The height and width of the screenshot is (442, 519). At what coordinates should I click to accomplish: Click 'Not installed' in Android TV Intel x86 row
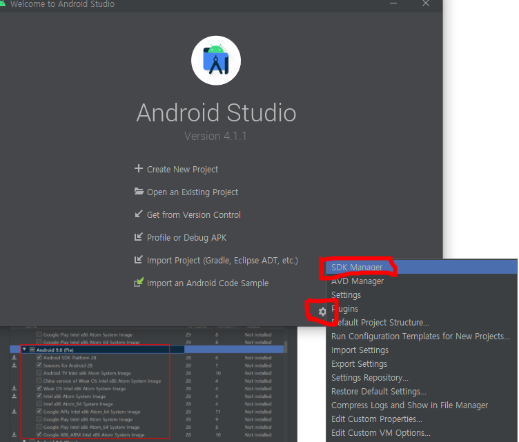258,373
